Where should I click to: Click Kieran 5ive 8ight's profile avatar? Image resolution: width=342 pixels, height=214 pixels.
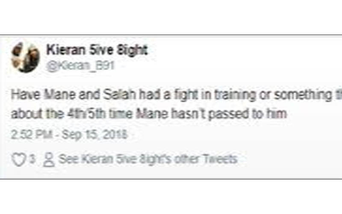tap(25, 57)
